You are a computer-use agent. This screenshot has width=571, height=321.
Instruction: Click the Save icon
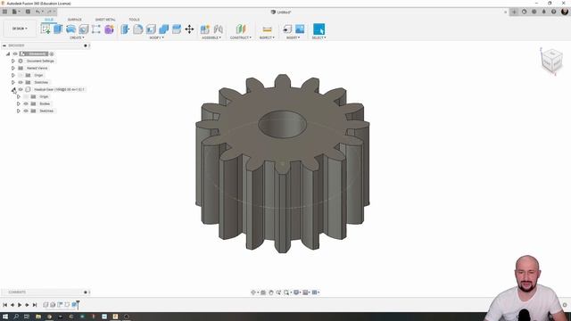[x=28, y=12]
